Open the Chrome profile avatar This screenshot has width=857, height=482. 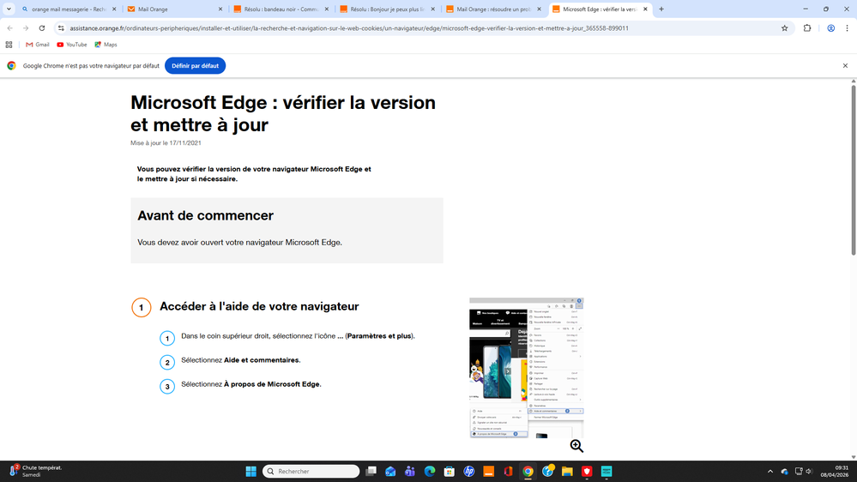click(830, 27)
